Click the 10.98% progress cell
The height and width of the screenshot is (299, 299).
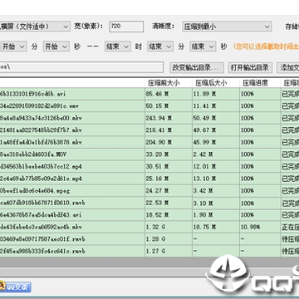[x=260, y=228]
